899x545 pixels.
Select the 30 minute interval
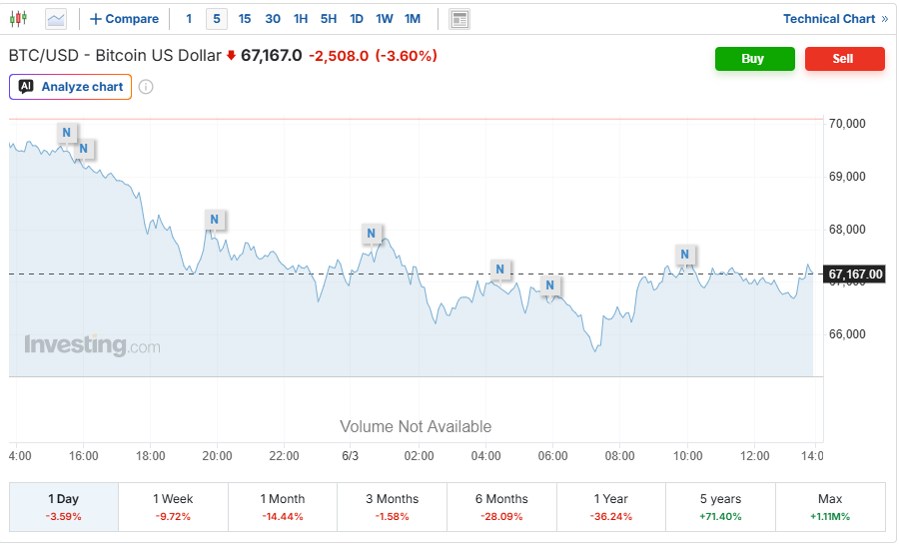pos(273,19)
